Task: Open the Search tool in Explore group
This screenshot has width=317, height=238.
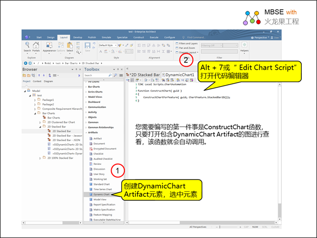Action: pyautogui.click(x=27, y=47)
